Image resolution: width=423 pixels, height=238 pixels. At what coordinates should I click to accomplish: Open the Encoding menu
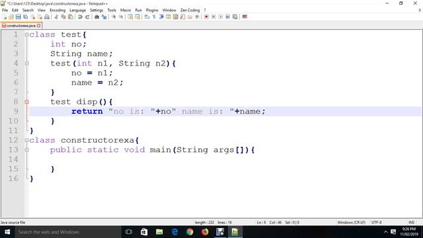pyautogui.click(x=58, y=11)
